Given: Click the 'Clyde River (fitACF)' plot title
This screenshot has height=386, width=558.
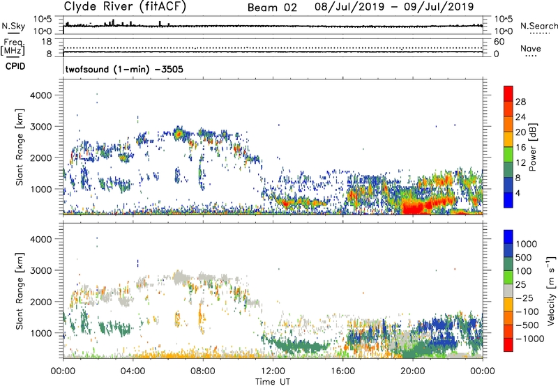Looking at the screenshot, I should [x=125, y=6].
